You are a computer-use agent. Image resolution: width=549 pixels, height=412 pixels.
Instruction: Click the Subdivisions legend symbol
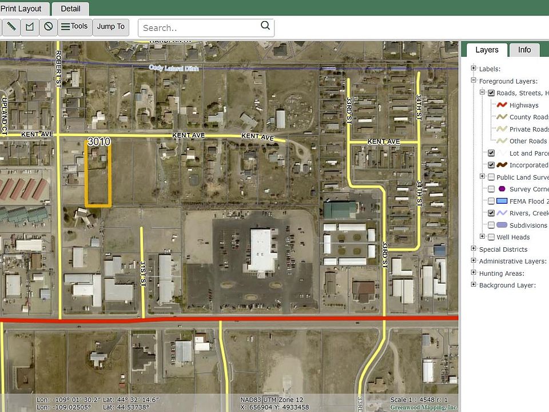coord(502,225)
